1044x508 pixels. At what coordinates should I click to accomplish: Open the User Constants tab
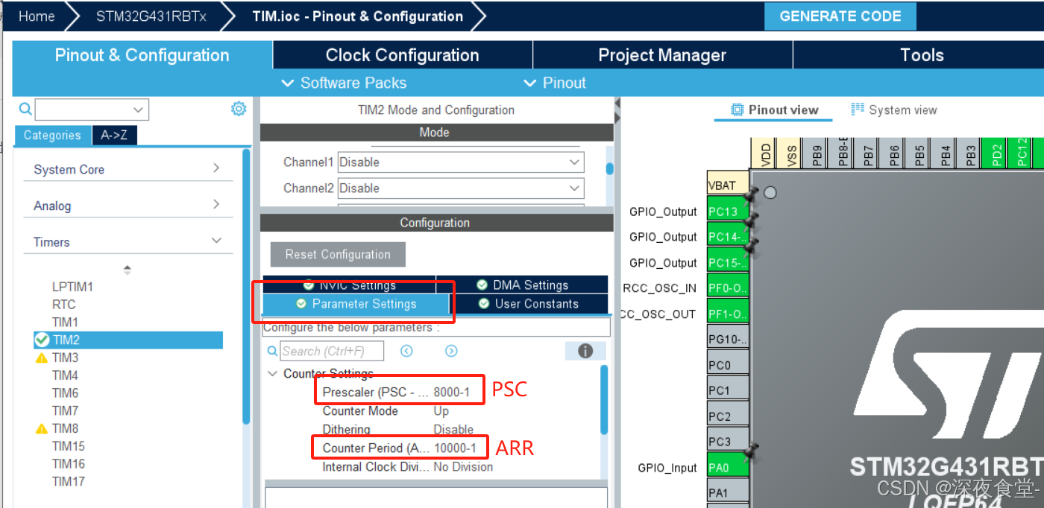pyautogui.click(x=530, y=304)
